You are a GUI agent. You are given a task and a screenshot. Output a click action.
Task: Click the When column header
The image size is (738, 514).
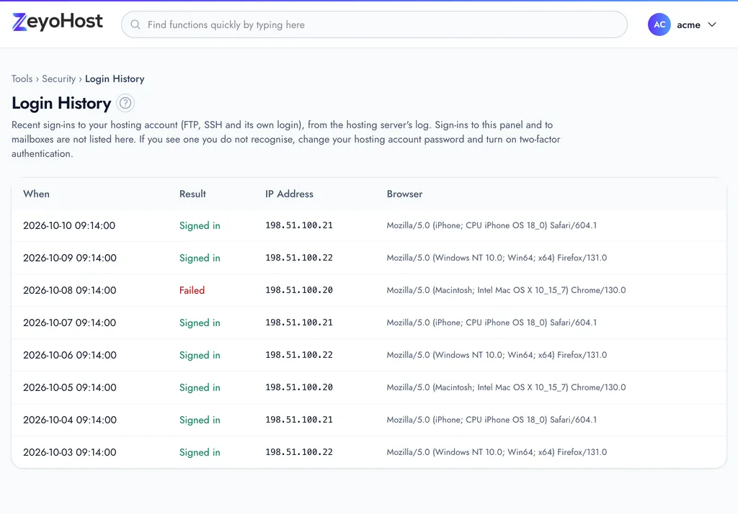click(x=36, y=194)
